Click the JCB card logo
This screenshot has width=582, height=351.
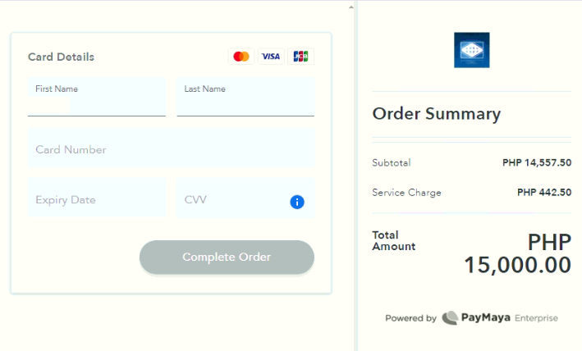click(x=300, y=57)
